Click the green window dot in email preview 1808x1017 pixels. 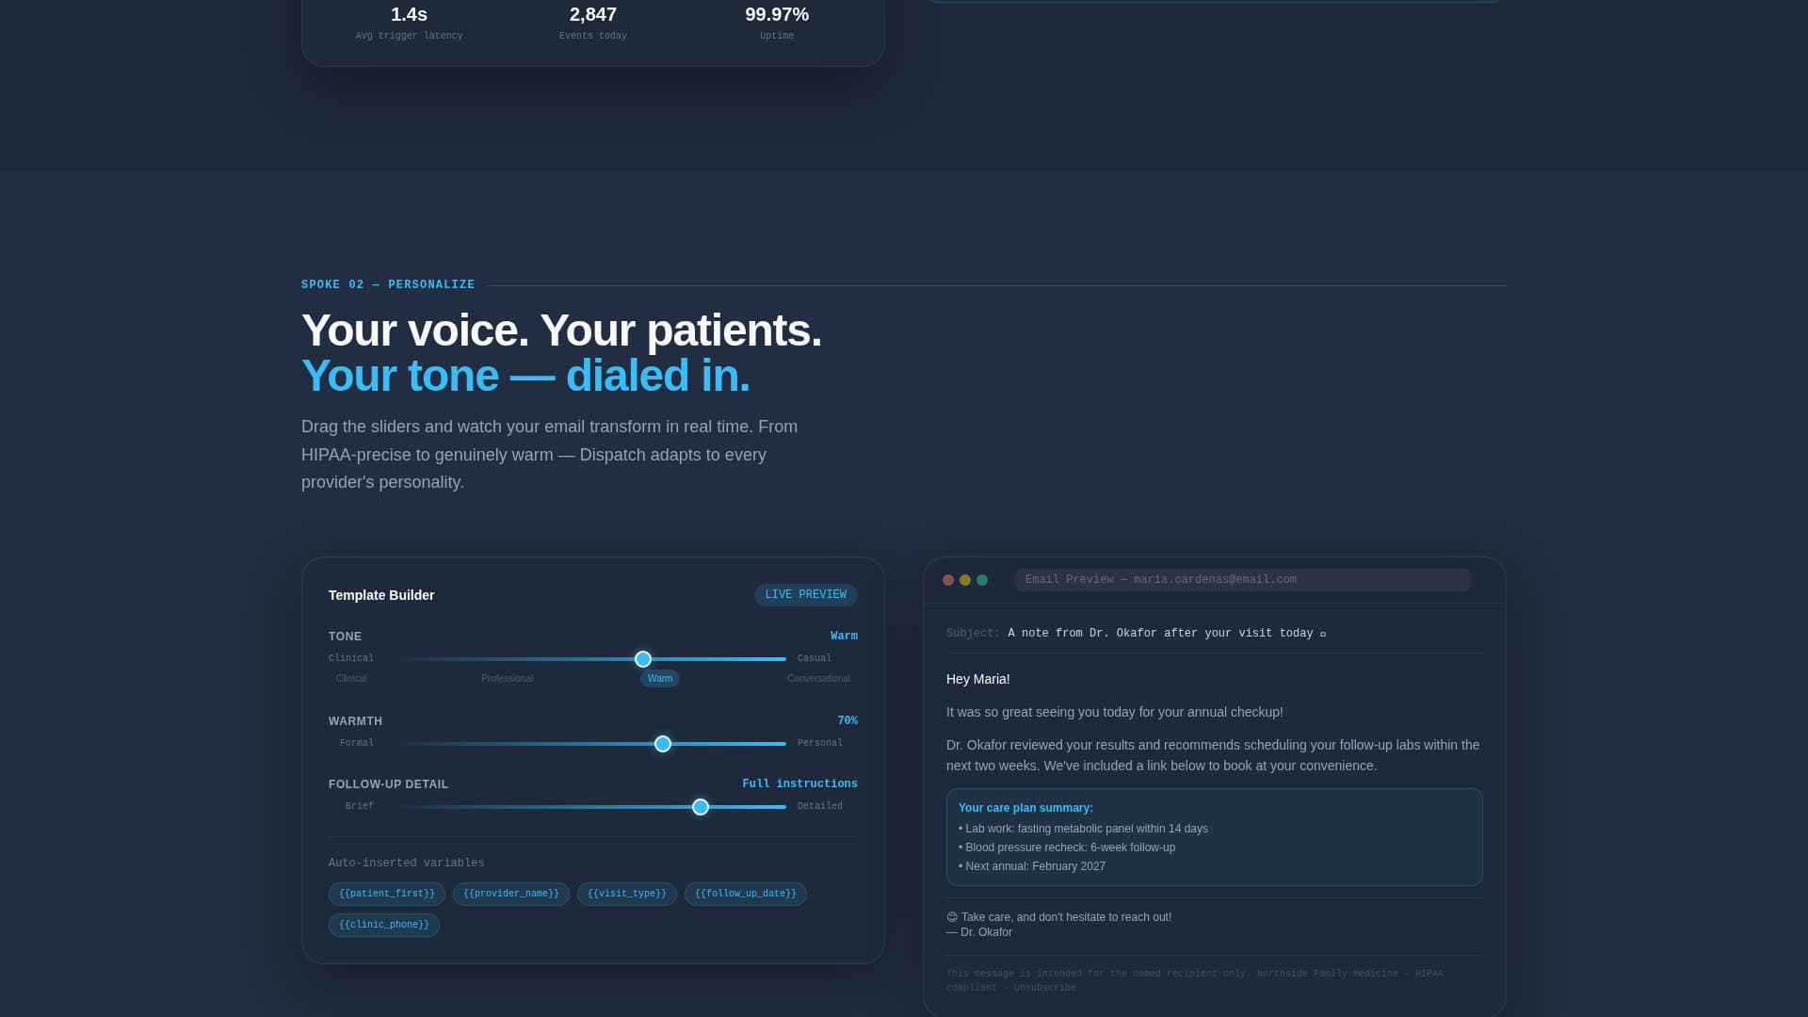tap(982, 580)
